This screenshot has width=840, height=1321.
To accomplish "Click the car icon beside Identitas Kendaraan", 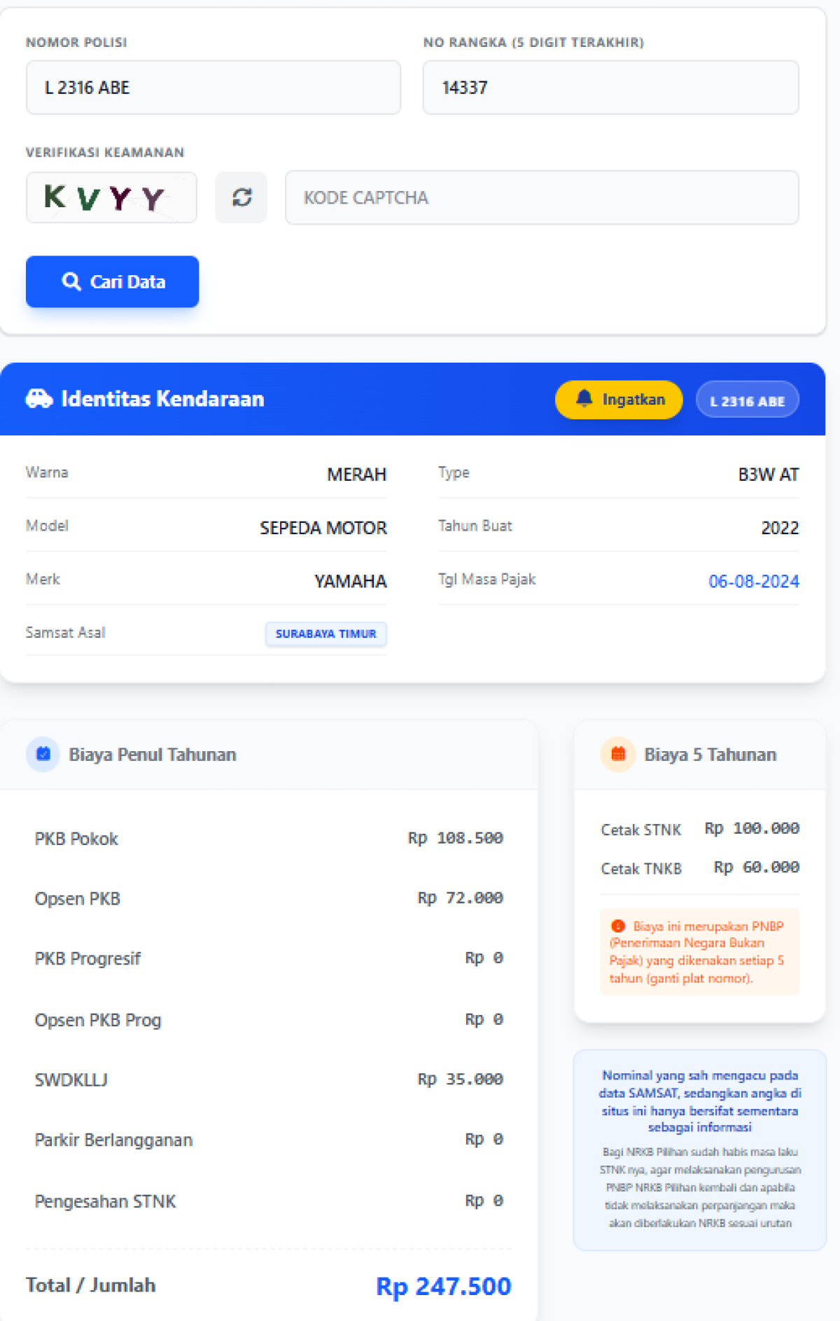I will pos(39,398).
